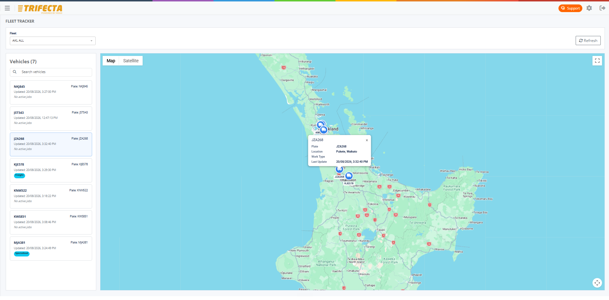
Task: Click the Rotorua label on map
Action: click(389, 200)
